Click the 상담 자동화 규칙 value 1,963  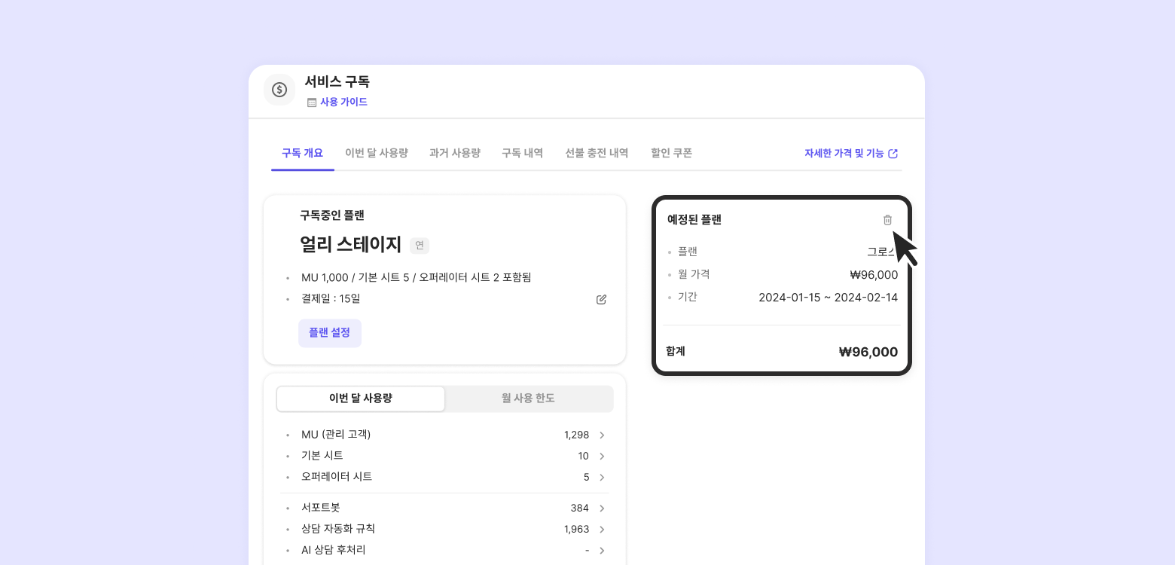pos(576,529)
